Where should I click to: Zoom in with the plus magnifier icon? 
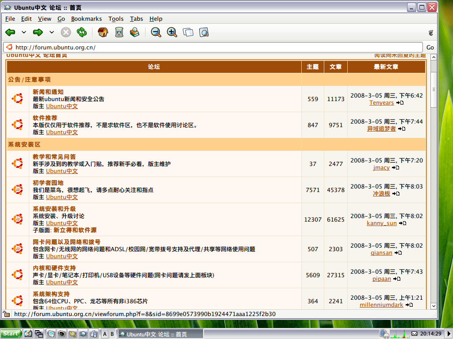pos(172,32)
